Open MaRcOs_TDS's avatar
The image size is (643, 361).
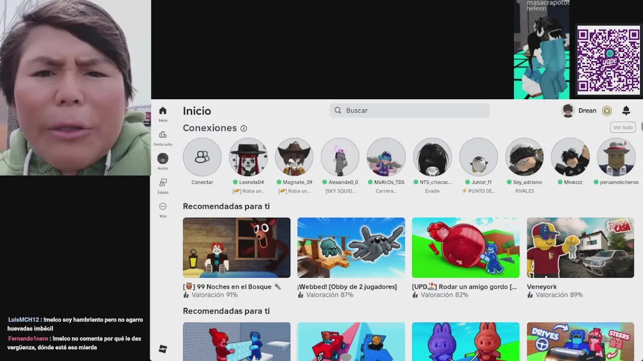click(x=386, y=157)
